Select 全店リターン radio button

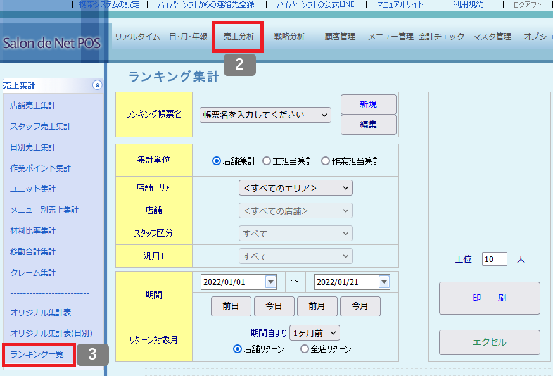(305, 349)
